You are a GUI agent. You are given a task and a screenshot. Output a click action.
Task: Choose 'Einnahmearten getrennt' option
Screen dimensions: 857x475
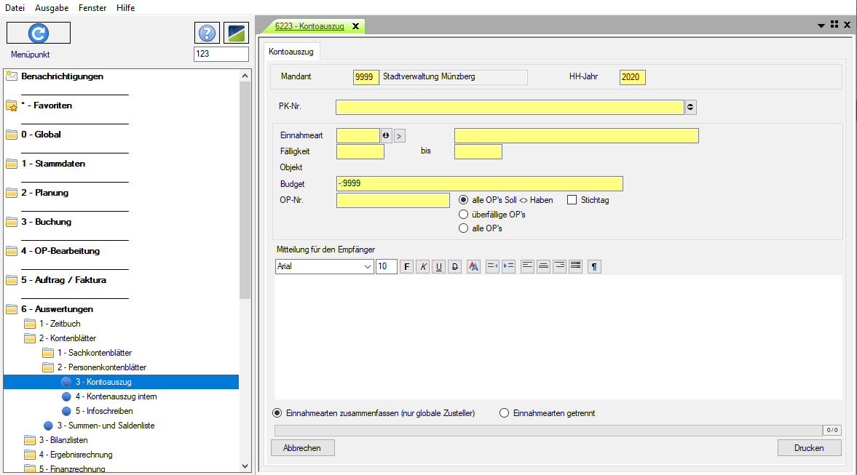(504, 413)
